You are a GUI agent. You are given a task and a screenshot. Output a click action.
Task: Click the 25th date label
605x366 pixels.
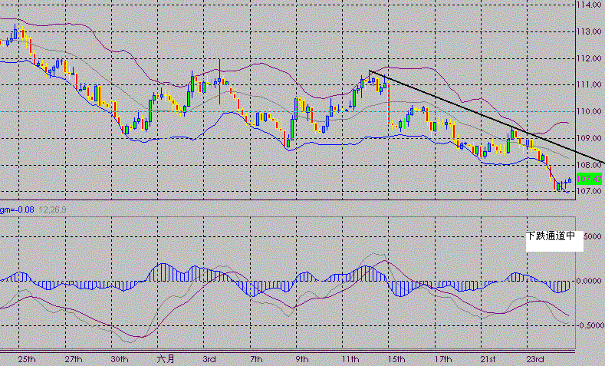[x=27, y=359]
